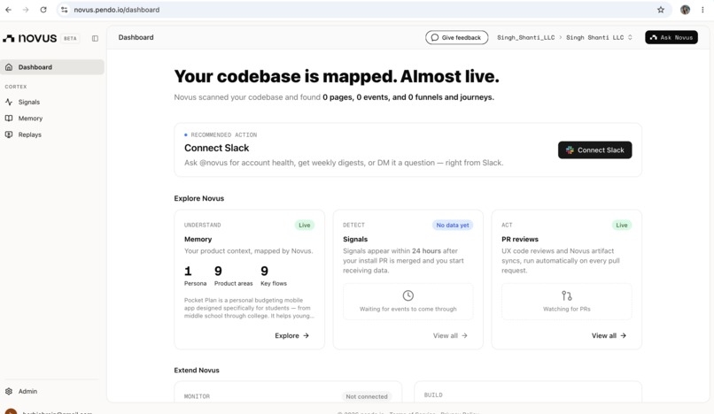Viewport: 714px width, 414px height.
Task: Click the address bar URL
Action: 117,10
